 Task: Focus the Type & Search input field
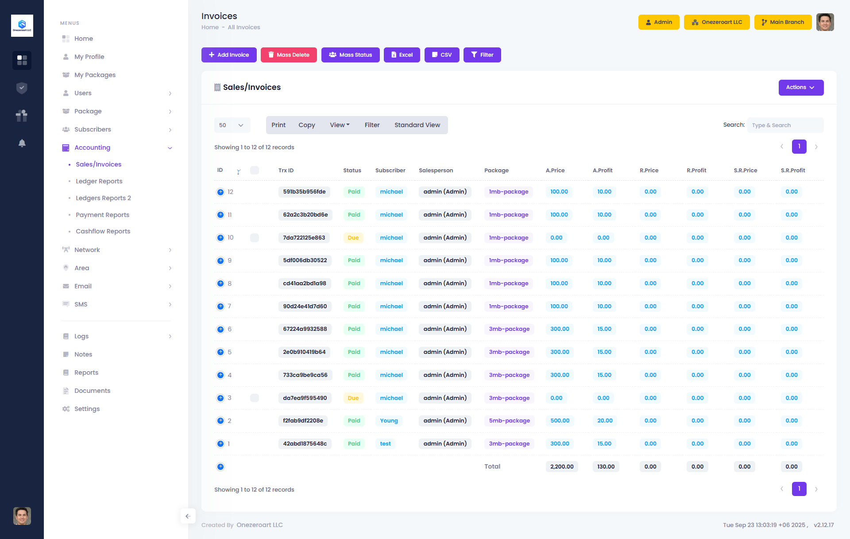(785, 125)
